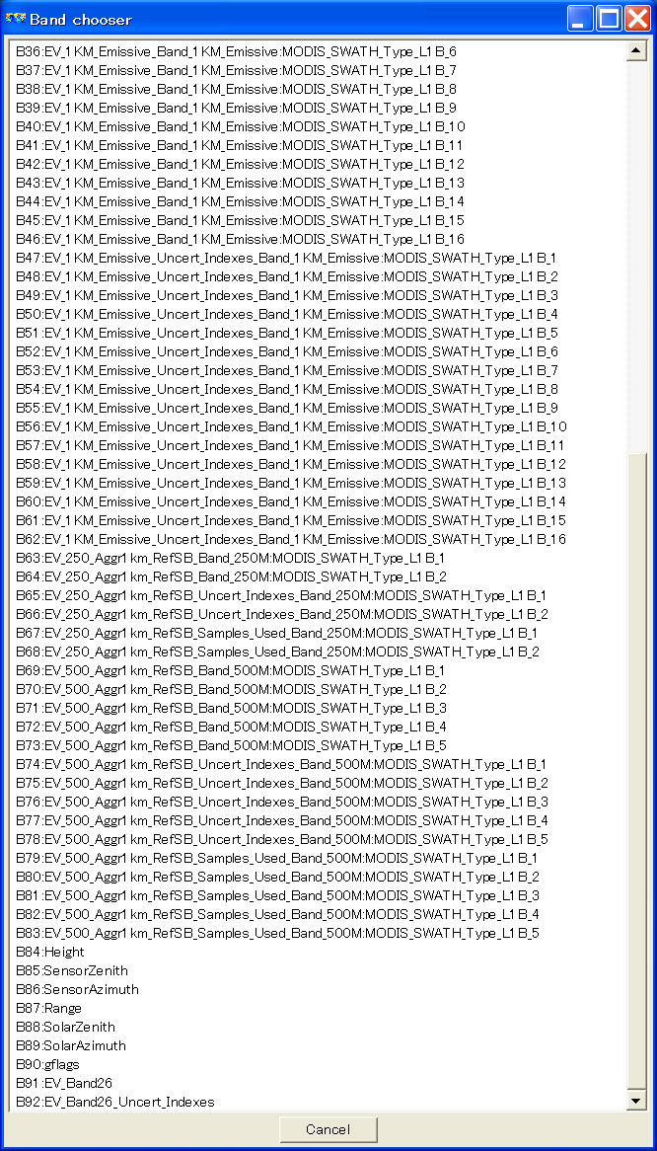Maximize the Band chooser window

tap(609, 19)
